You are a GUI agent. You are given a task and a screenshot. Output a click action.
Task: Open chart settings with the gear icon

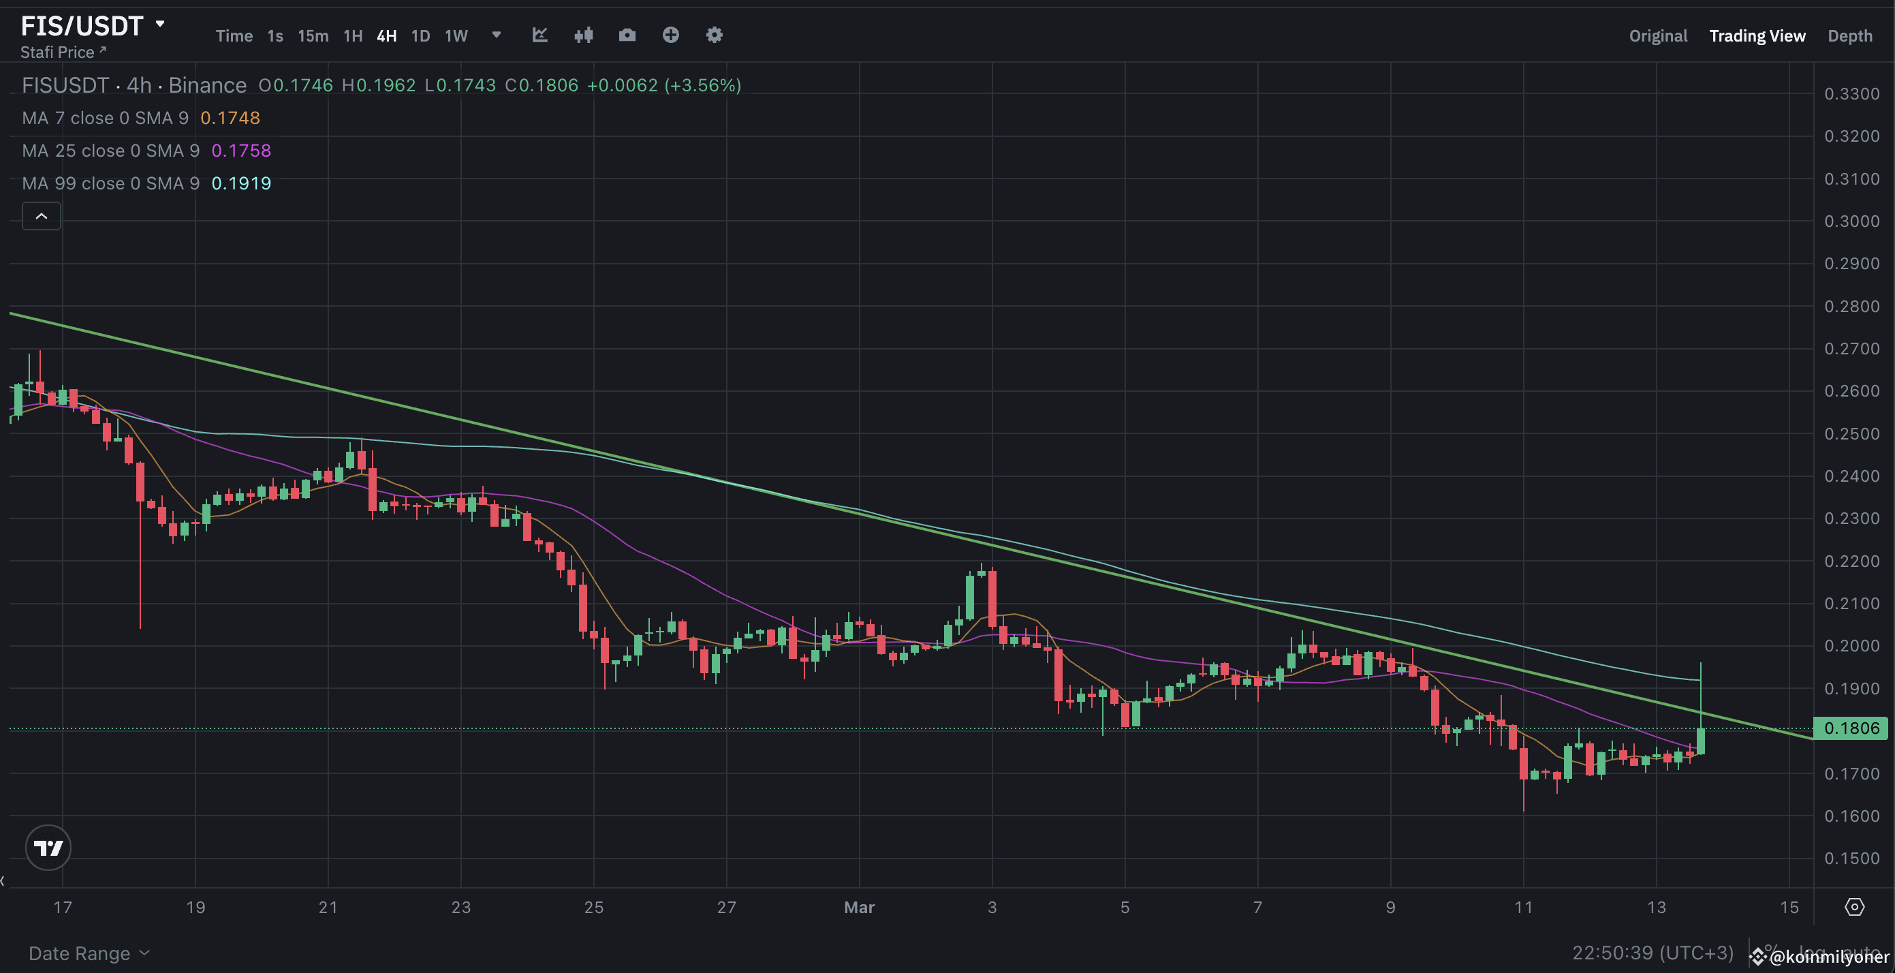714,35
